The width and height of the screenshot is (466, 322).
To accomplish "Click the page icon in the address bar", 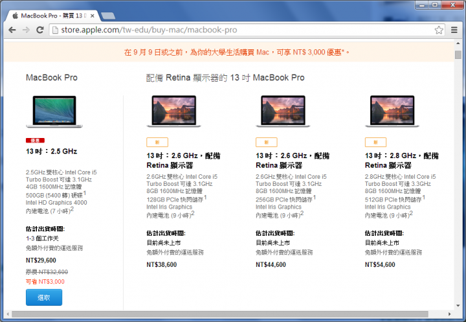I will [x=55, y=30].
